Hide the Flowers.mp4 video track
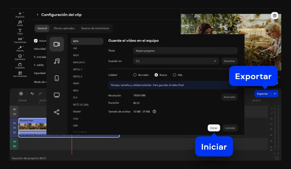 click(14, 123)
